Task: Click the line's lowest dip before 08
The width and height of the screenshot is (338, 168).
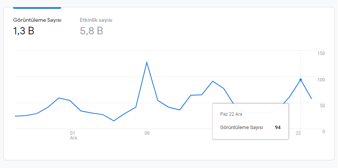Action: [x=114, y=121]
